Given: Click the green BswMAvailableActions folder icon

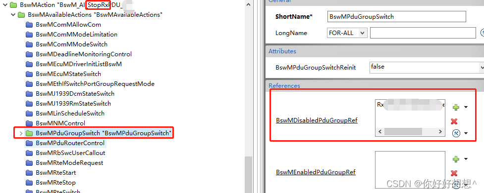Looking at the screenshot, I should [21, 14].
